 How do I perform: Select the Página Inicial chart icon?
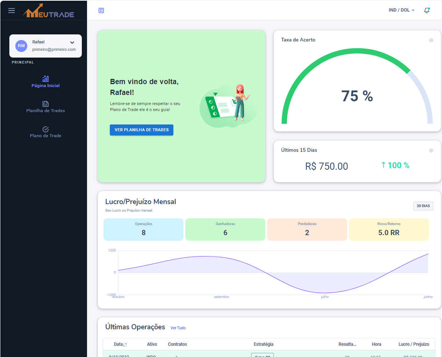point(45,79)
